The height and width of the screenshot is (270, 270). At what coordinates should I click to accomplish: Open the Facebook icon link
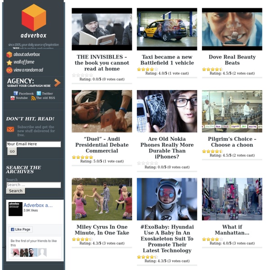point(16,93)
